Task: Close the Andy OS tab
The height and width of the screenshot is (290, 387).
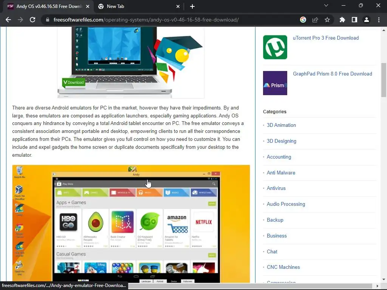Action: tap(88, 6)
